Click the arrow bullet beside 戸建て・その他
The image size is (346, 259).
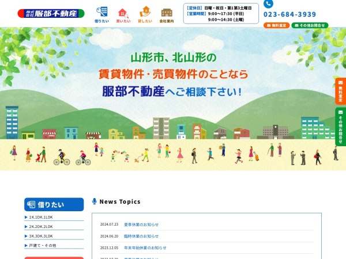point(26,246)
